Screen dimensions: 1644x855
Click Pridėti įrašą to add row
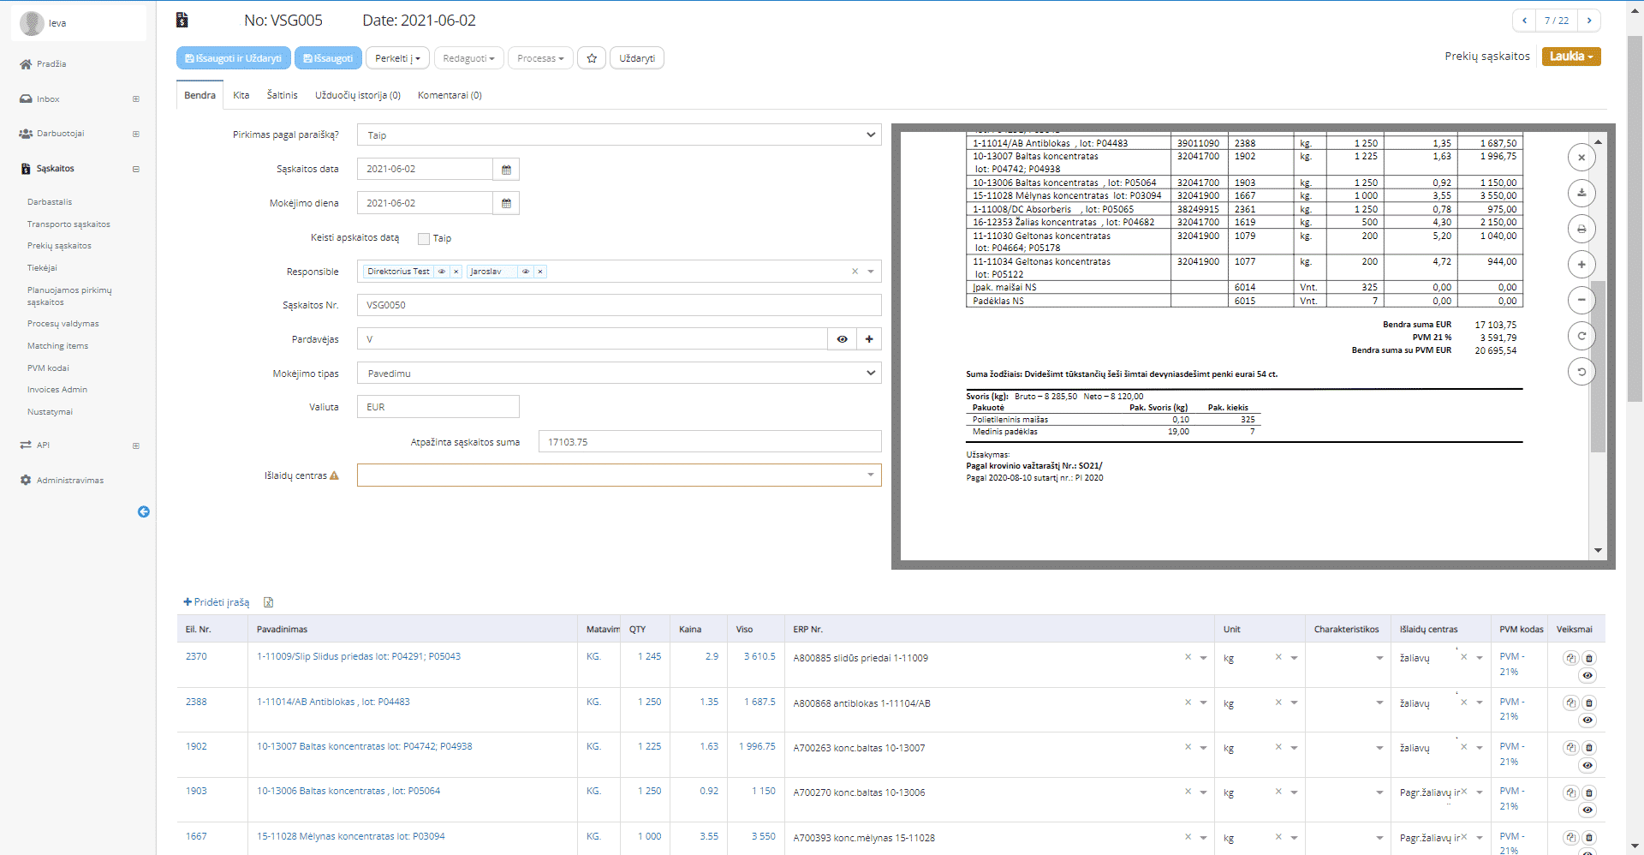click(217, 602)
